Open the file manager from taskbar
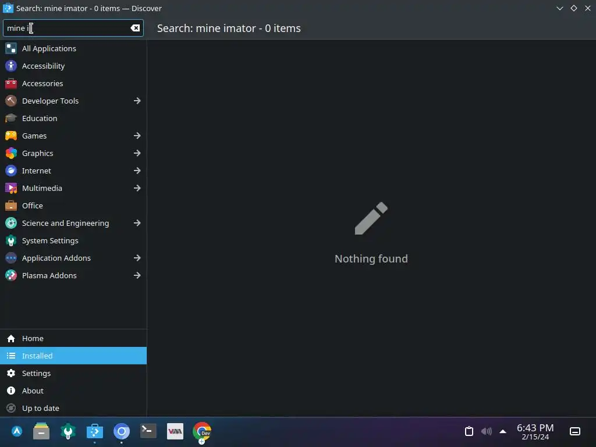Screen dimensions: 596x447 click(x=41, y=431)
